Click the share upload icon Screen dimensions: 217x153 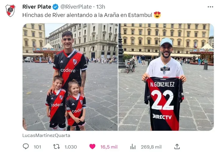point(177,146)
